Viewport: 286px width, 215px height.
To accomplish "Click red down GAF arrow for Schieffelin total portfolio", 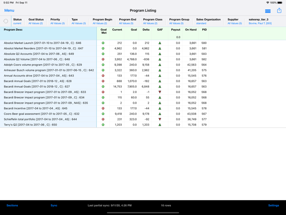I will [x=160, y=119].
